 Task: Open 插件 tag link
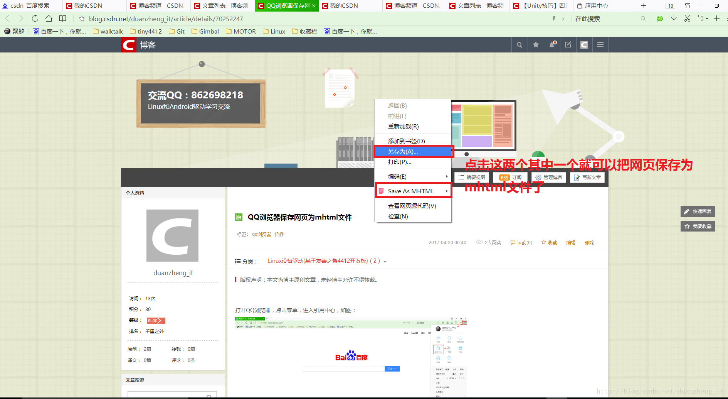point(279,234)
